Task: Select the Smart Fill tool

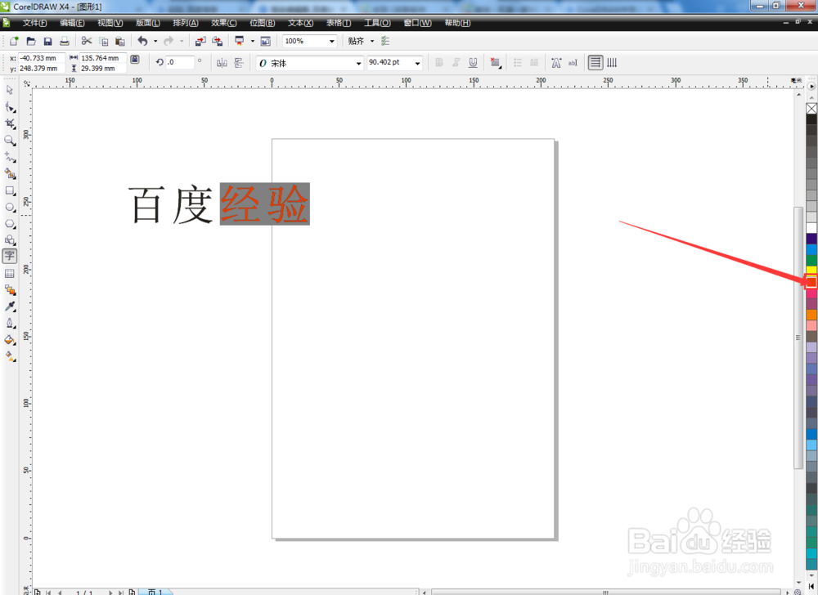Action: pos(9,173)
